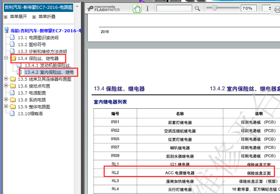The height and width of the screenshot is (194, 280).
Task: Click the page number field
Action: [x=267, y=8]
